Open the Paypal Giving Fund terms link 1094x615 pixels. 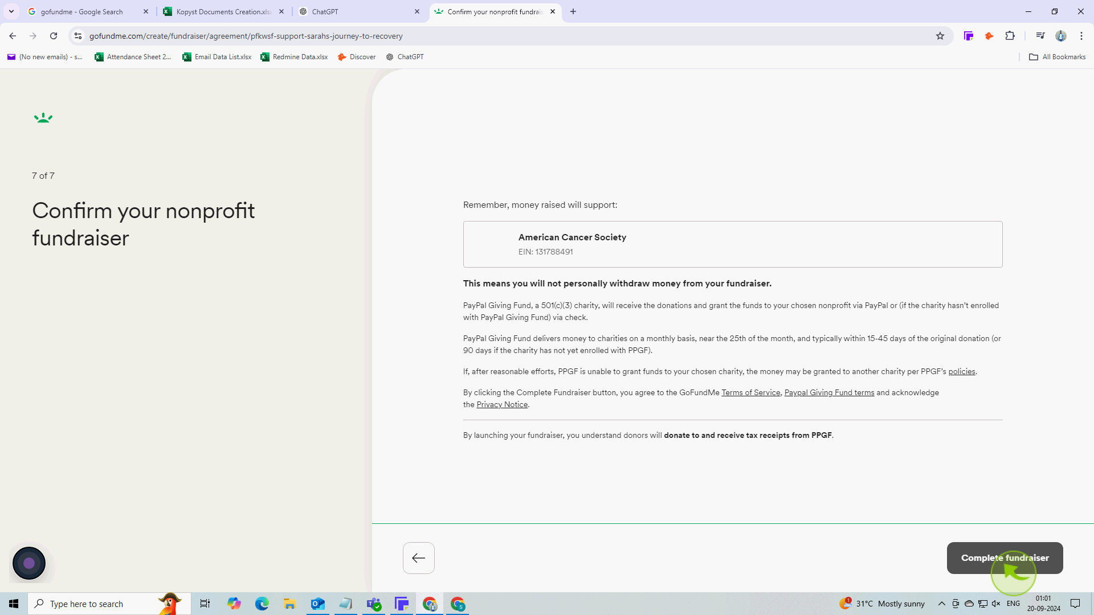[829, 392]
